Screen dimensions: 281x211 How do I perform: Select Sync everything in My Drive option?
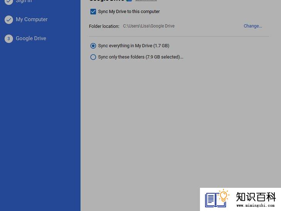[x=93, y=46]
